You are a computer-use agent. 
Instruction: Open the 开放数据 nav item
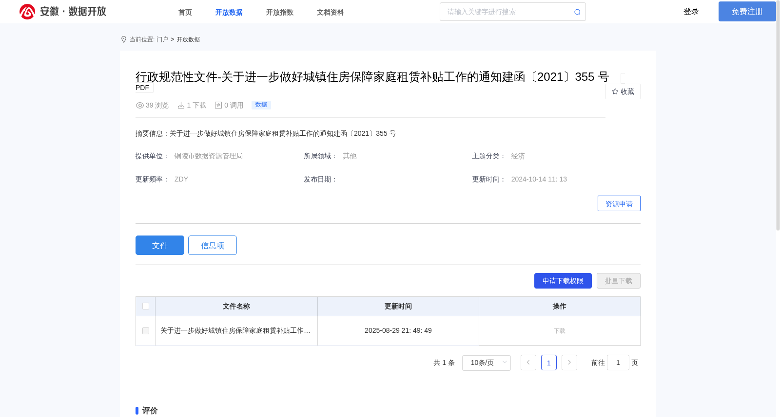coord(229,12)
